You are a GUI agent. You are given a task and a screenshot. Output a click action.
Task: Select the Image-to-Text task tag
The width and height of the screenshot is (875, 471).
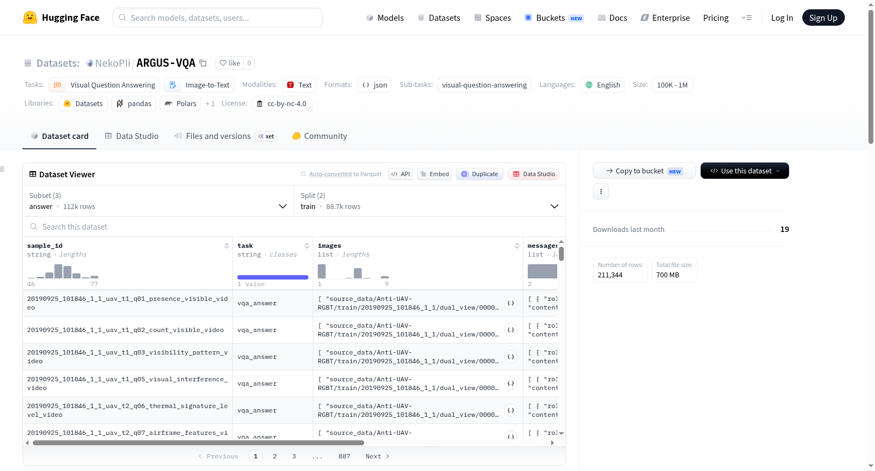click(199, 85)
